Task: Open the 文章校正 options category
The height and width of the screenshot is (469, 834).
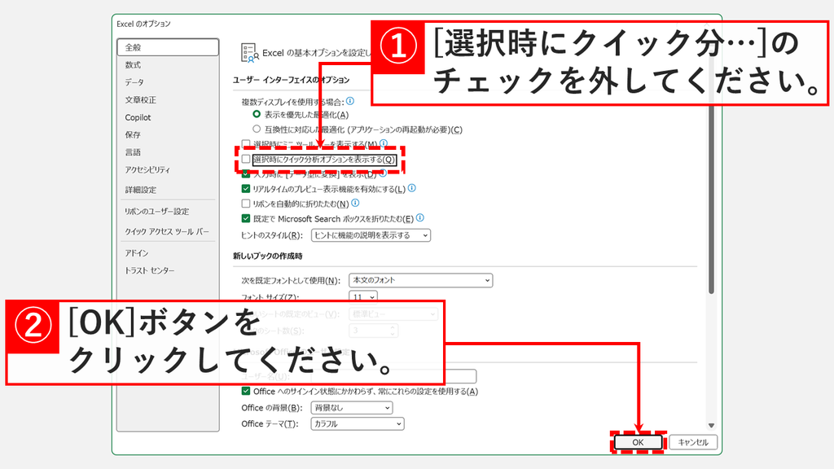Action: [140, 100]
